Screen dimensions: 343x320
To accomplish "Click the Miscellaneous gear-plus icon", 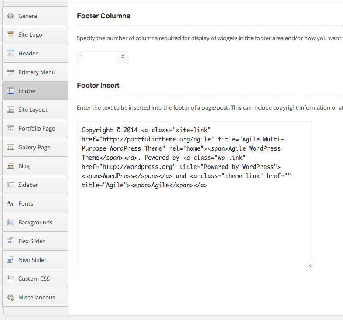I will coord(10,297).
